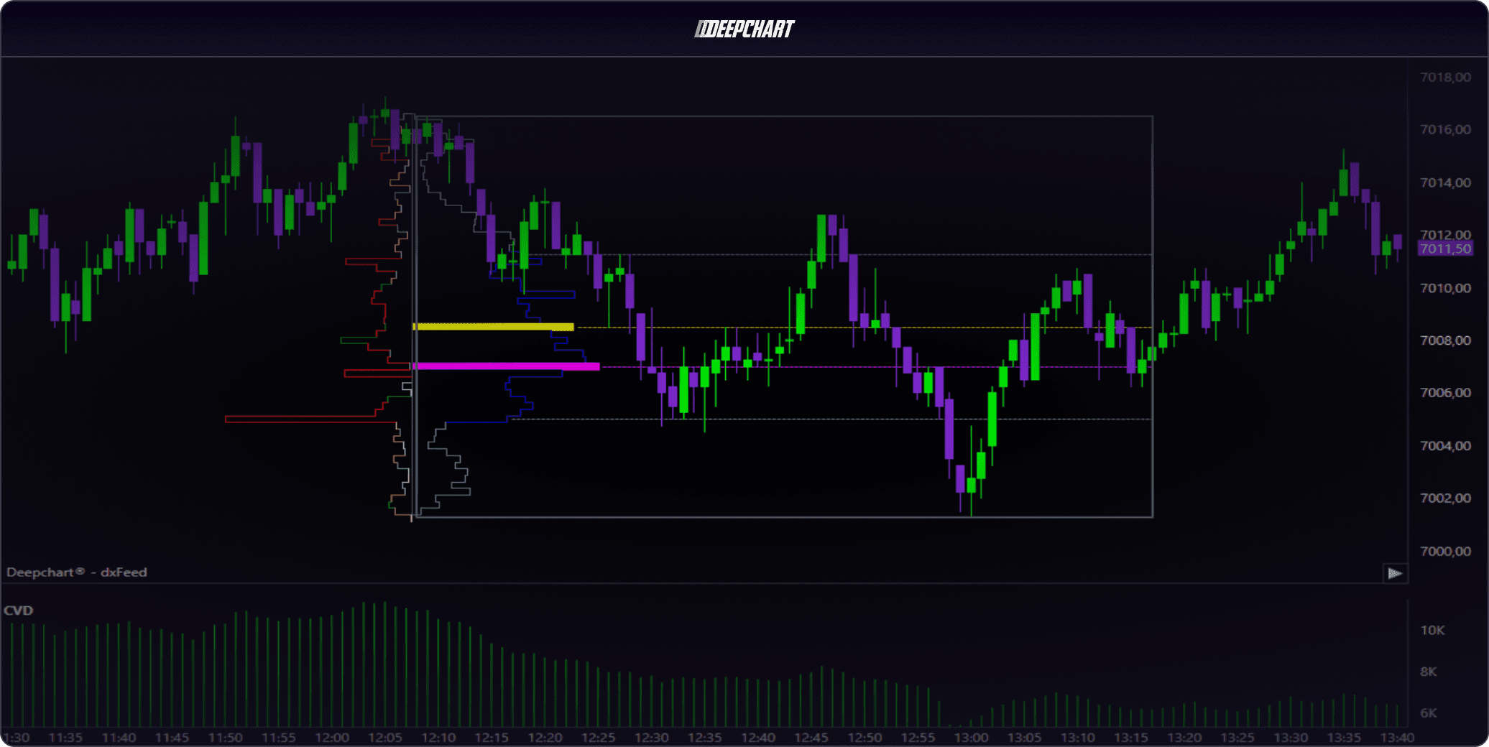Click the 13:20 time axis label
Viewport: 1489px width, 747px height.
tap(1184, 738)
